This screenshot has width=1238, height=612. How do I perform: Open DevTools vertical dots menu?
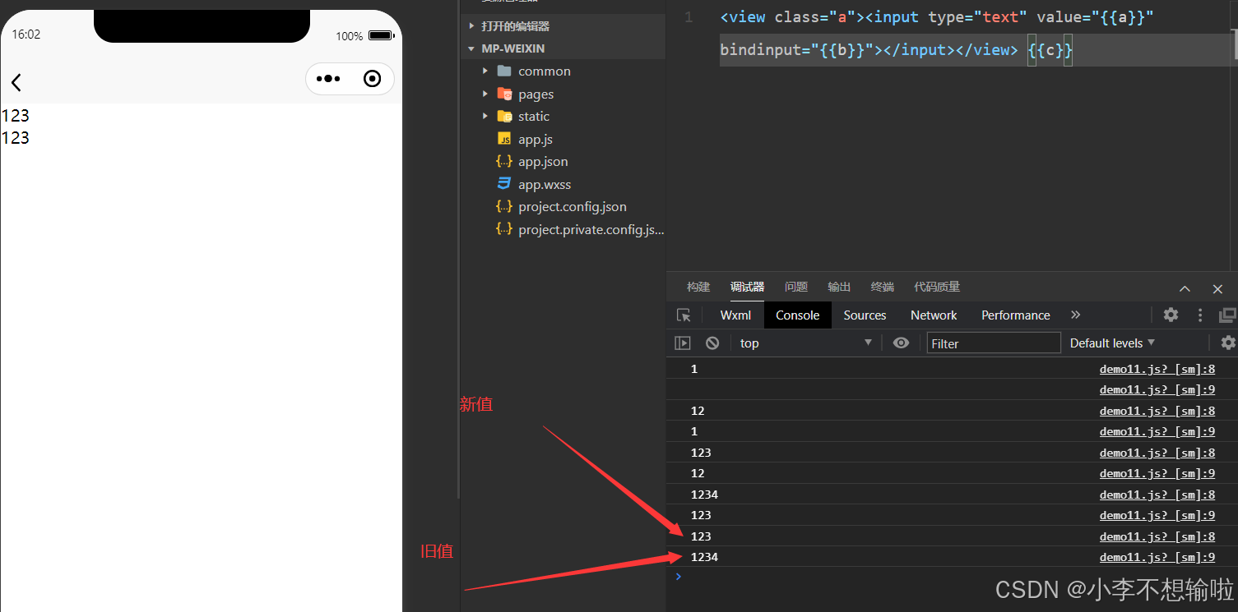pos(1200,315)
